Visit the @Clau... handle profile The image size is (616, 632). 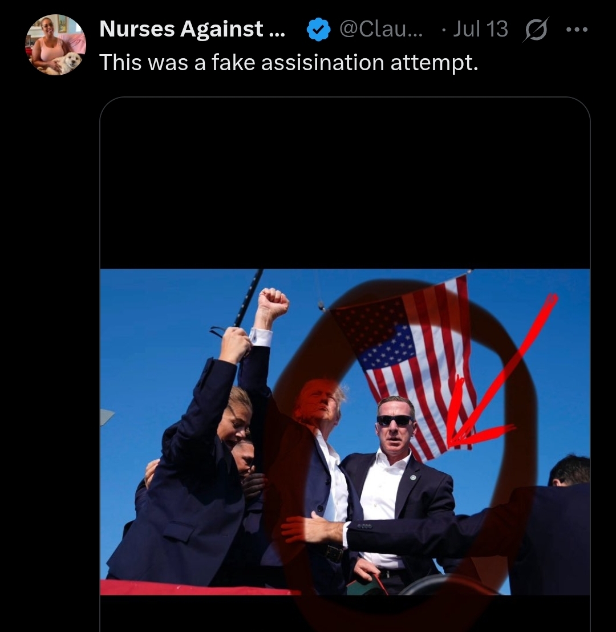coord(381,29)
